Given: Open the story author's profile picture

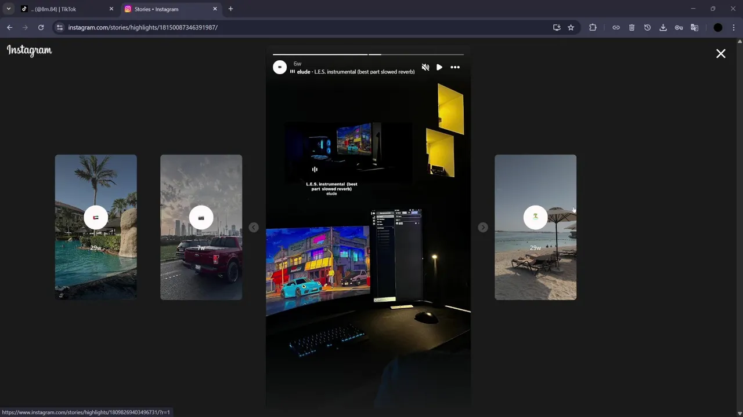Looking at the screenshot, I should tap(280, 67).
